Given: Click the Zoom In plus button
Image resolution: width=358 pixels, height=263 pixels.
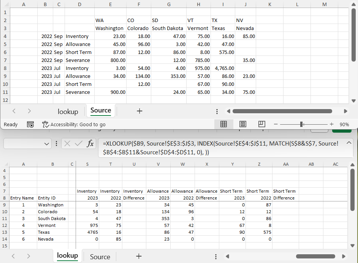Looking at the screenshot, I should (x=331, y=124).
